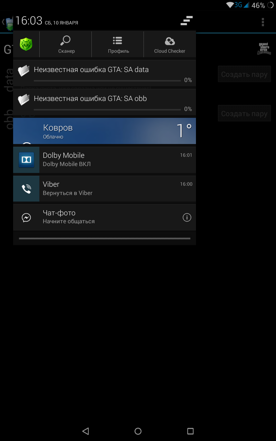Screen dimensions: 276x441
Task: Collapse the notification shade using bottom handle
Action: point(105,238)
